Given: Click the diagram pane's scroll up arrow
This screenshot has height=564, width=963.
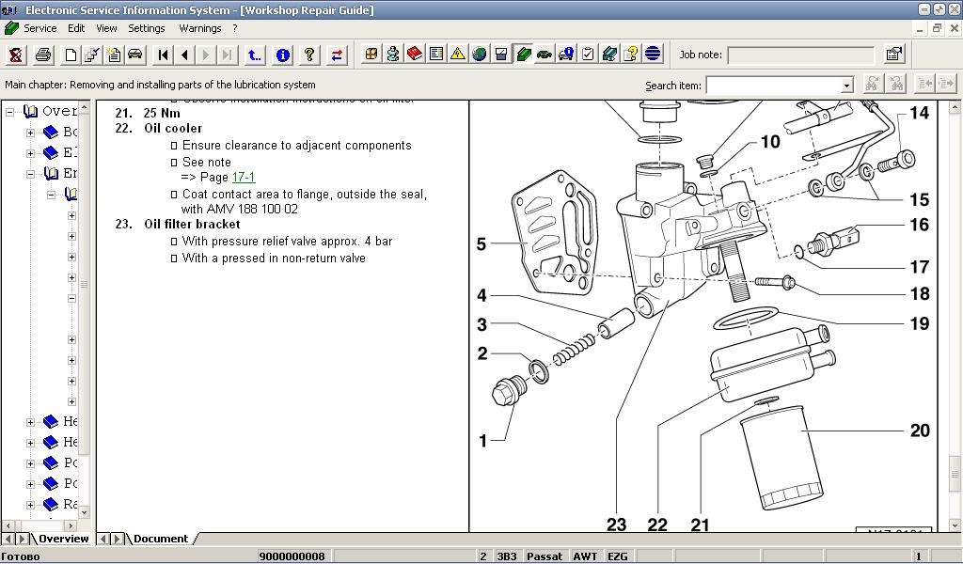Looking at the screenshot, I should tap(955, 107).
